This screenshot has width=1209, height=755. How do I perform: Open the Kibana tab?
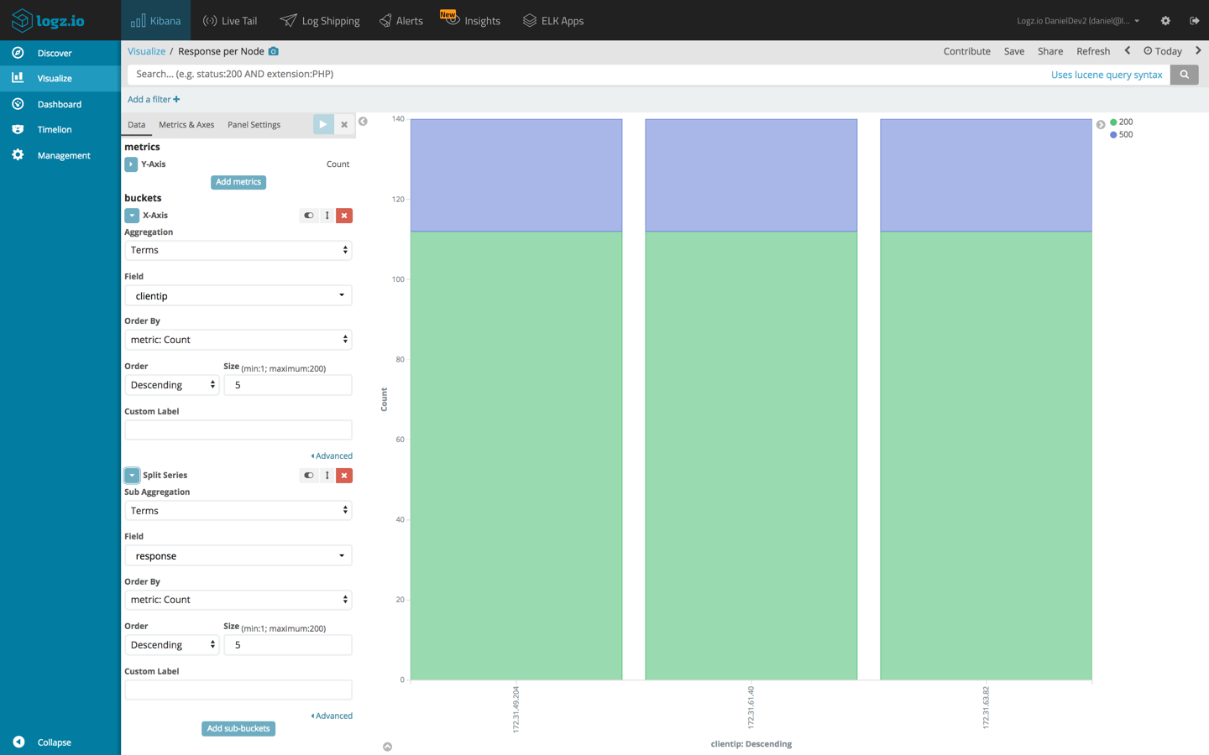156,20
